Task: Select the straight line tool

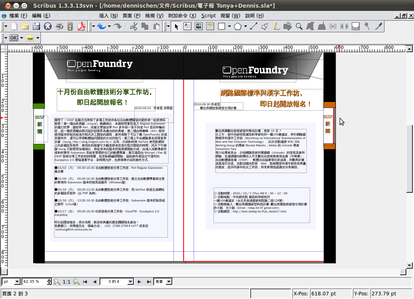Action: coord(253,26)
